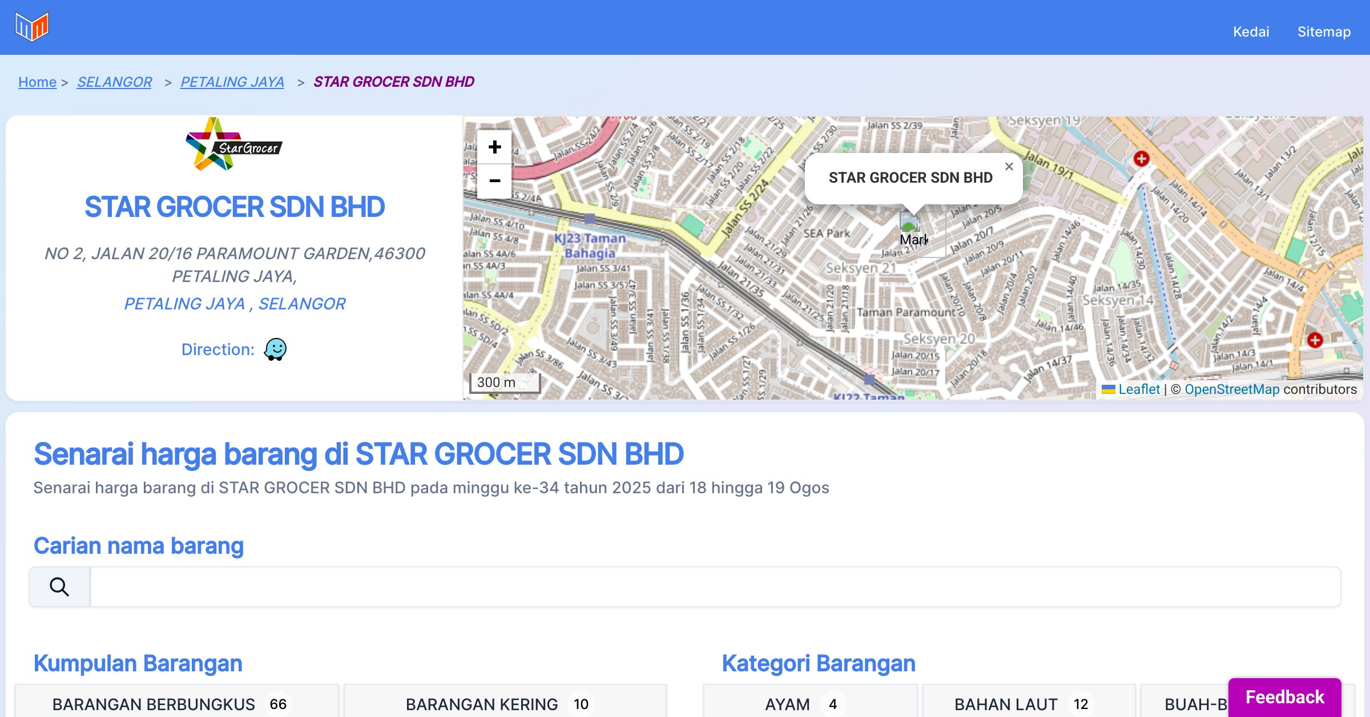Open Waze direction icon
Image resolution: width=1370 pixels, height=717 pixels.
pos(275,349)
